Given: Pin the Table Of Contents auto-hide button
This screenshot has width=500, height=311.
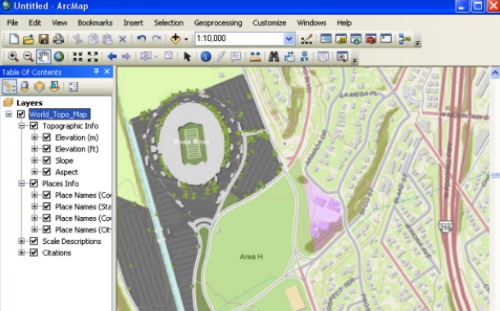Looking at the screenshot, I should coord(96,71).
